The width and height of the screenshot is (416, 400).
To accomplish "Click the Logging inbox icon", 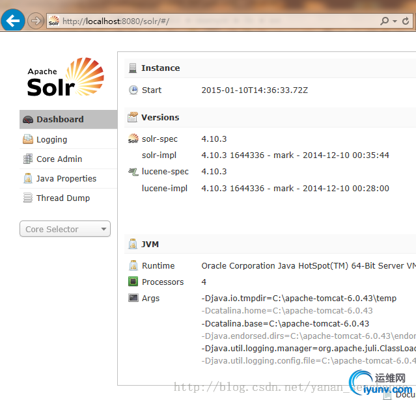I will click(28, 139).
